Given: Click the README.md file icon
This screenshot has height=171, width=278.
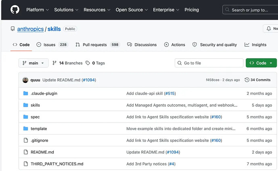Looking at the screenshot, I should (26, 152).
